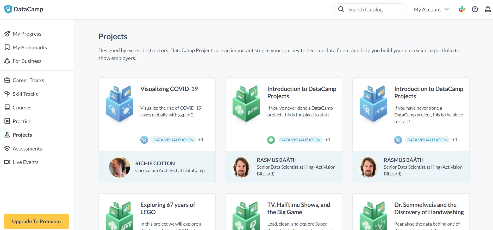Click Python badge on Rasmus's first intro card

tap(271, 140)
